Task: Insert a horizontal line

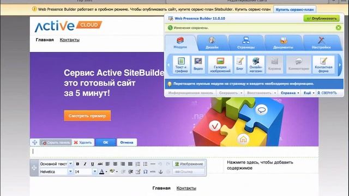Action: coord(153,164)
